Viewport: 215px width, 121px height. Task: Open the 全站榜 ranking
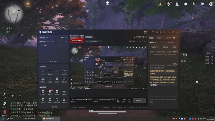click(132, 41)
